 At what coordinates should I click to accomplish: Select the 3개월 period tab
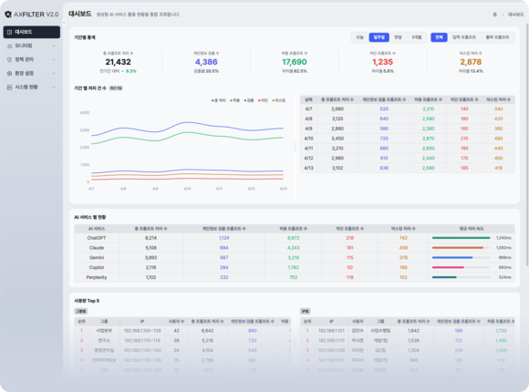tap(416, 37)
